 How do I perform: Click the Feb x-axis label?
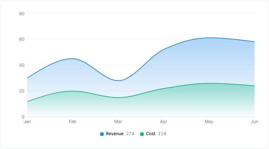[73, 122]
